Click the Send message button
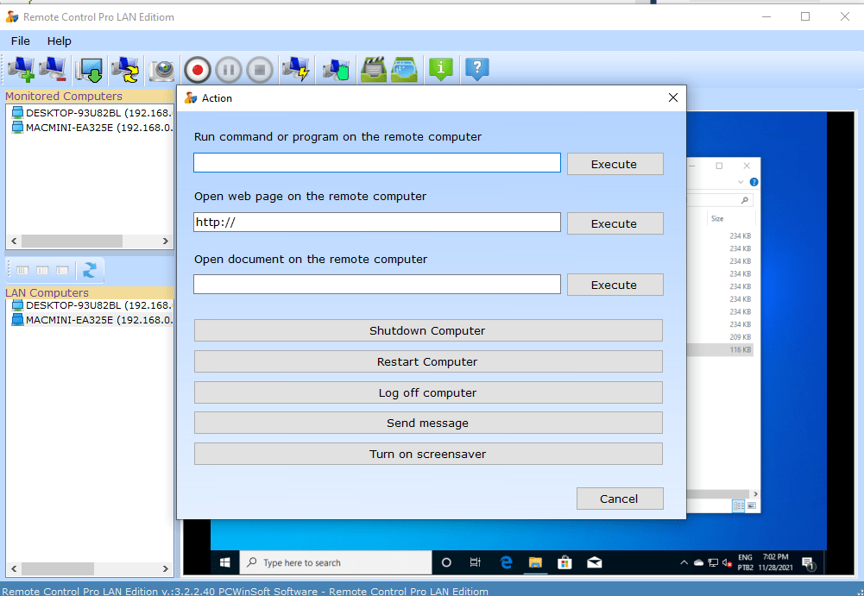 (x=428, y=423)
